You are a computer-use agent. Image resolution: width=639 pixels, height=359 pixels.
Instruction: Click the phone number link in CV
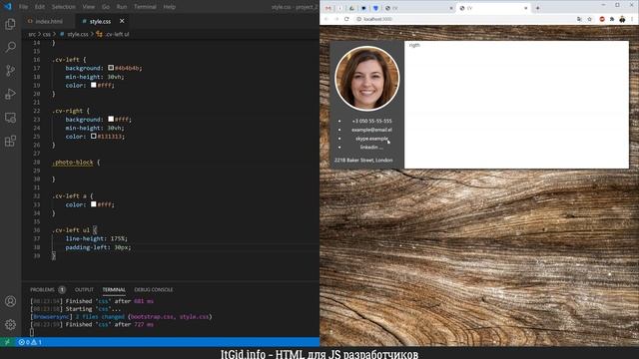coord(371,121)
